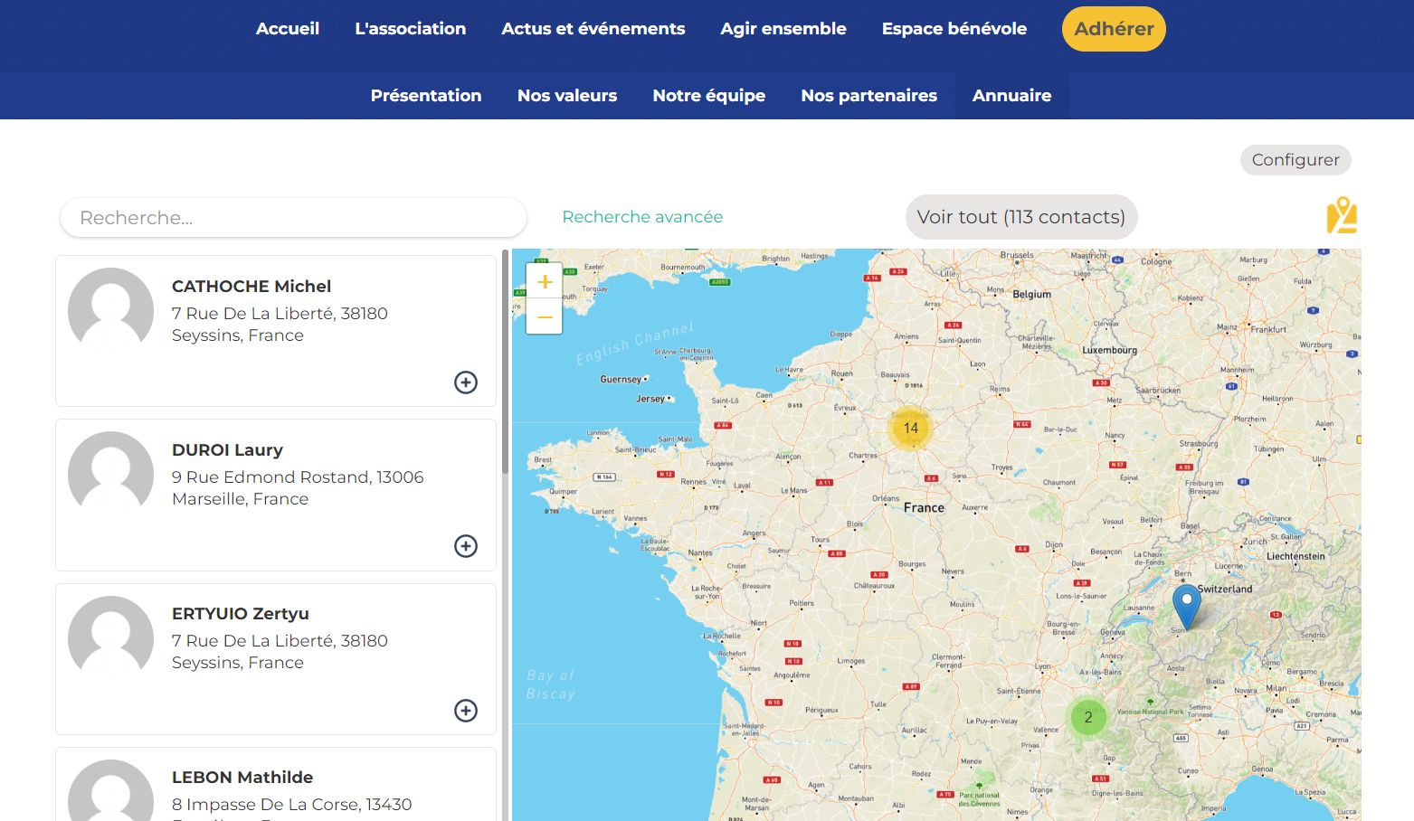The width and height of the screenshot is (1414, 821).
Task: Go to Notre équipe submenu
Action: click(708, 96)
